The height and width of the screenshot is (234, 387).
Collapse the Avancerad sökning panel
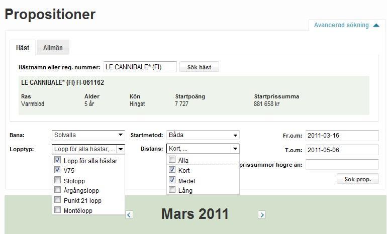346,25
